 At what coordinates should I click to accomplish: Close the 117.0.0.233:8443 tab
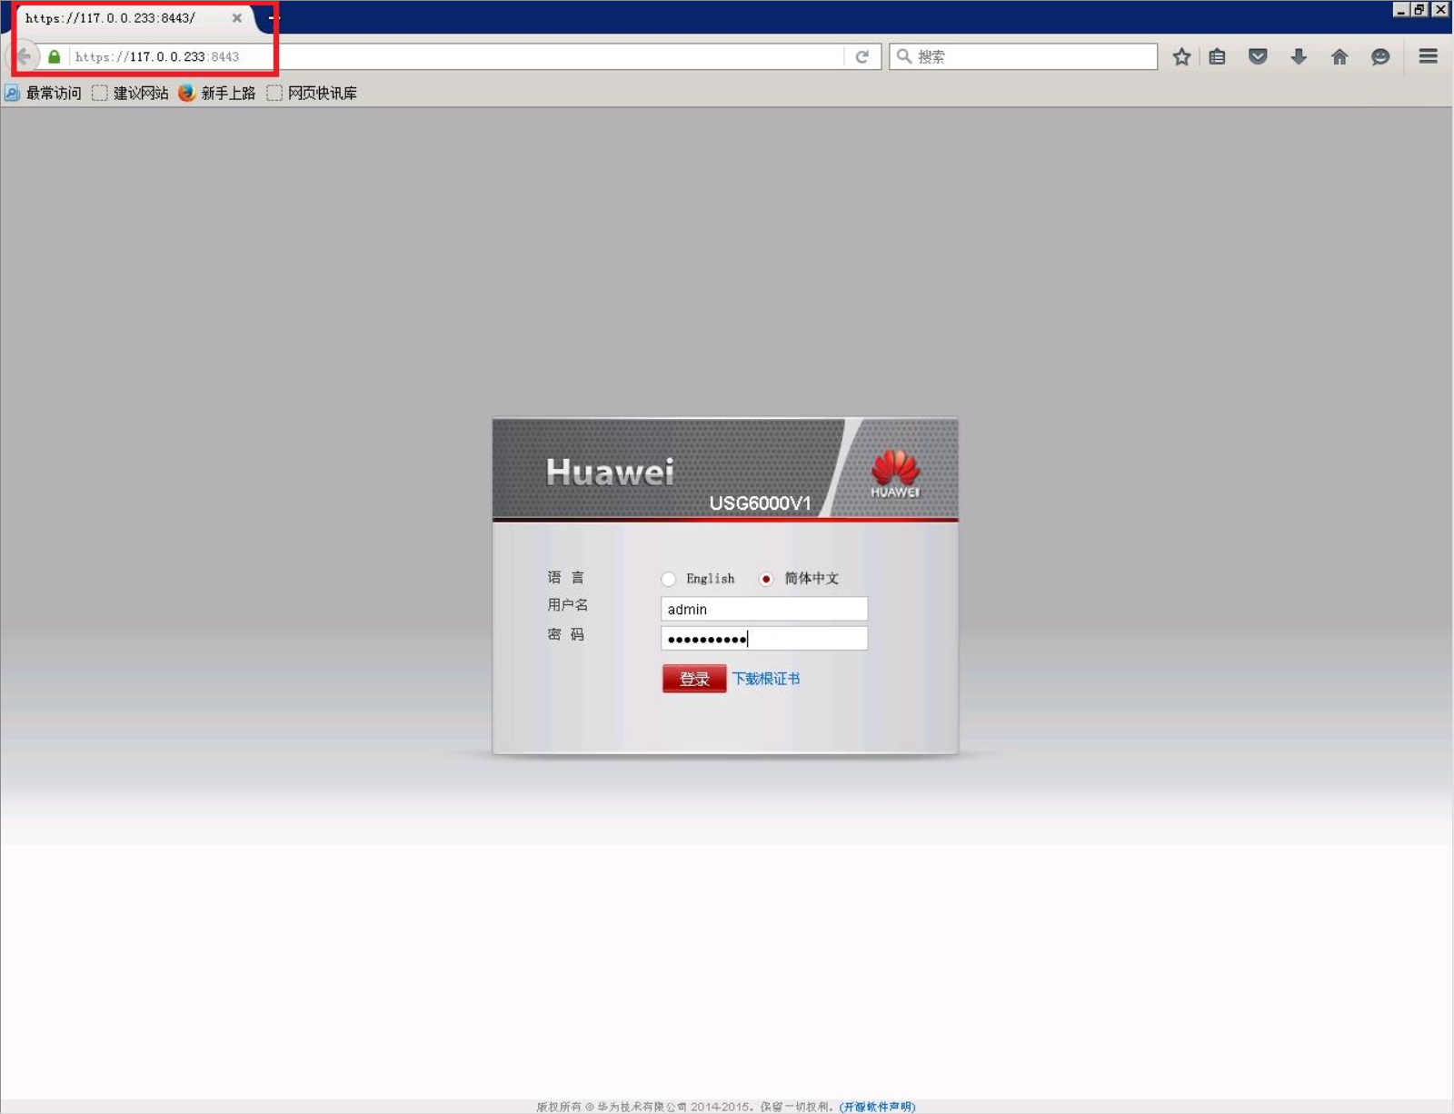coord(237,17)
